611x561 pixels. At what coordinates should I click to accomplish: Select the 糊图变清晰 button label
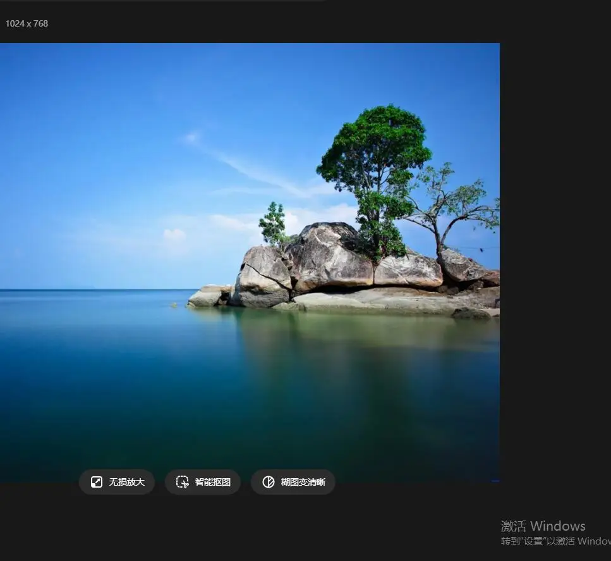303,482
